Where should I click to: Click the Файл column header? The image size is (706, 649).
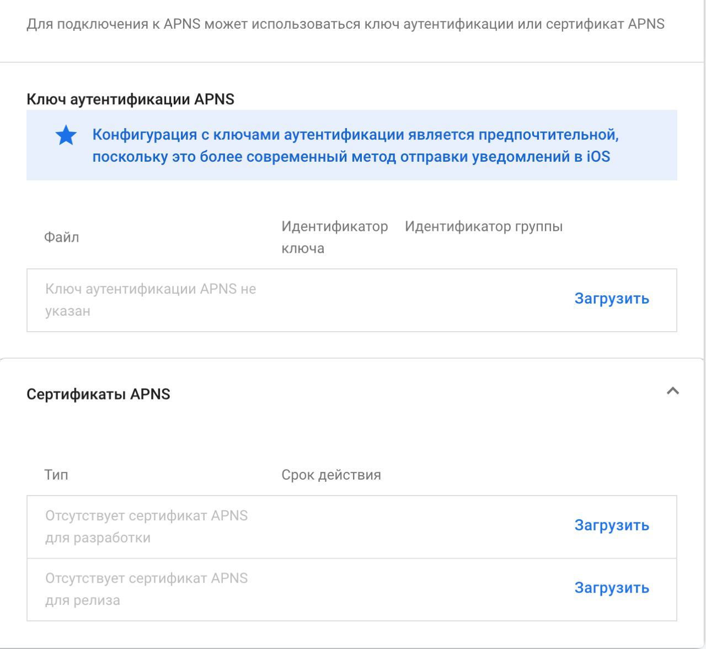pos(61,237)
